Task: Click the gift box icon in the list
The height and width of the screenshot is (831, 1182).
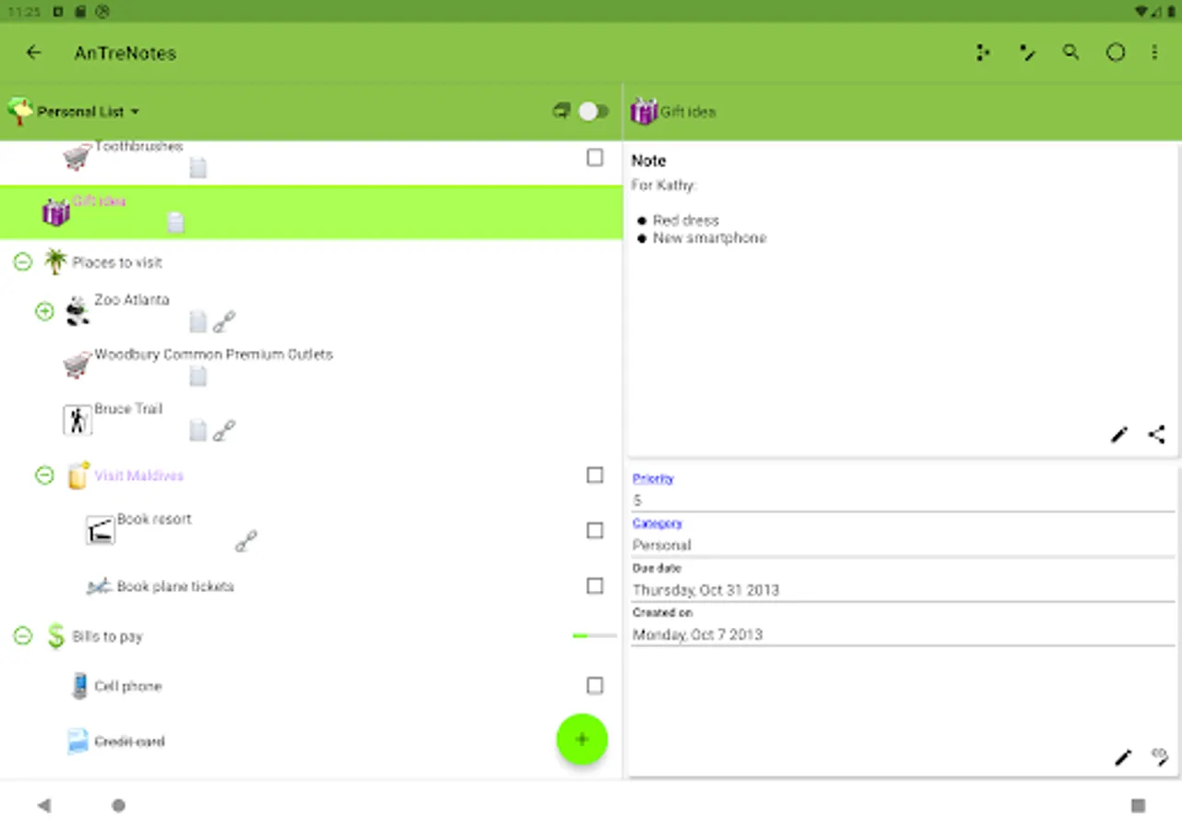Action: tap(56, 212)
